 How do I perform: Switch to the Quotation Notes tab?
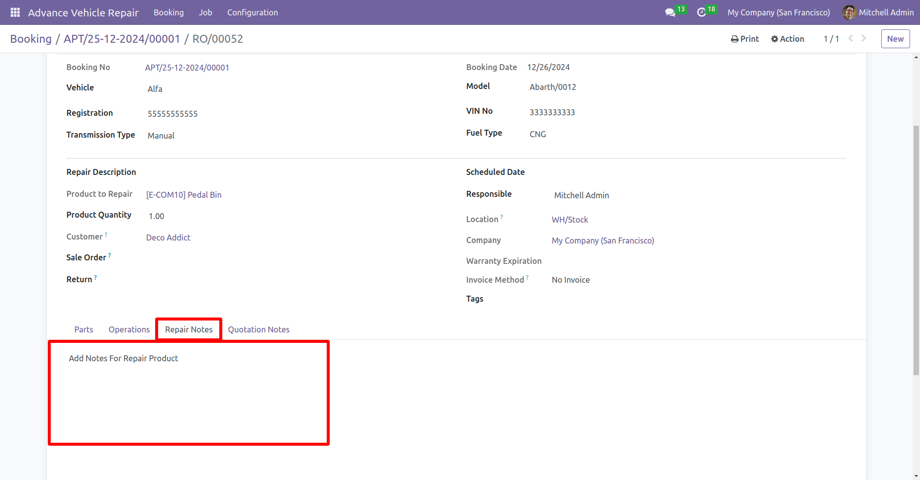259,329
